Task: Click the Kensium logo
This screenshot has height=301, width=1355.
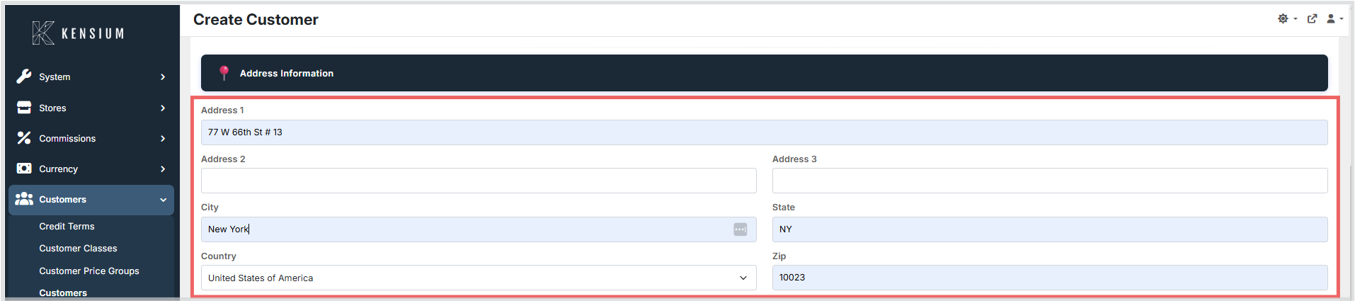Action: tap(78, 33)
